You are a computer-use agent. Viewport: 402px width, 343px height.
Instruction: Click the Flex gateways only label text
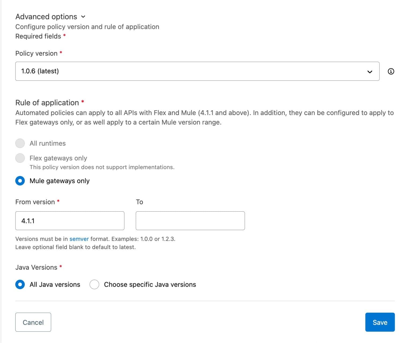coord(58,158)
